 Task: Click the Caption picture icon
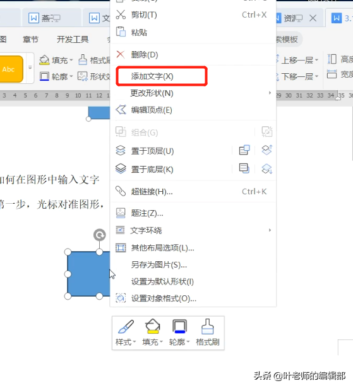(121, 213)
